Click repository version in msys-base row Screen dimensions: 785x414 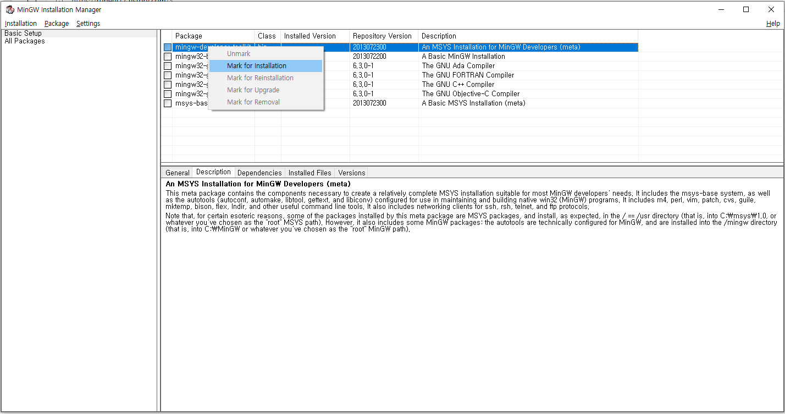coord(369,103)
